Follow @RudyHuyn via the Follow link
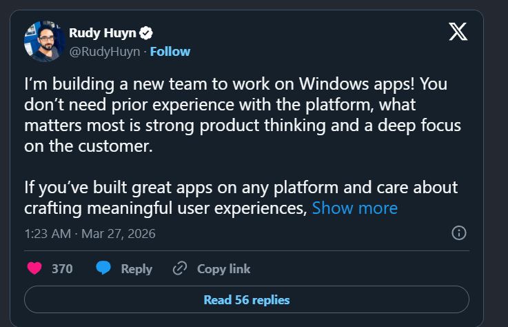The image size is (508, 327). 170,51
